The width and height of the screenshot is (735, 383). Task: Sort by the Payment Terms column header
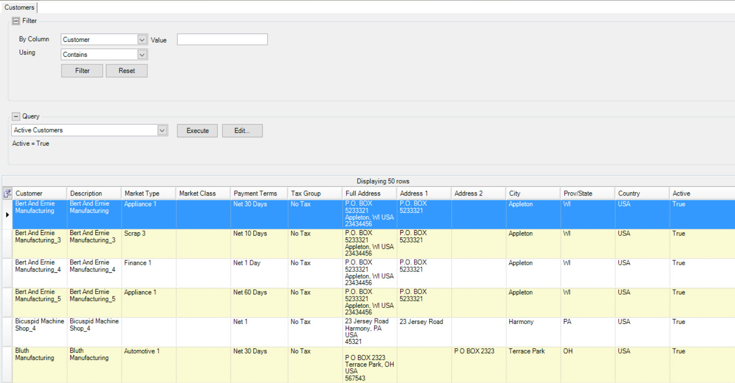coord(259,193)
